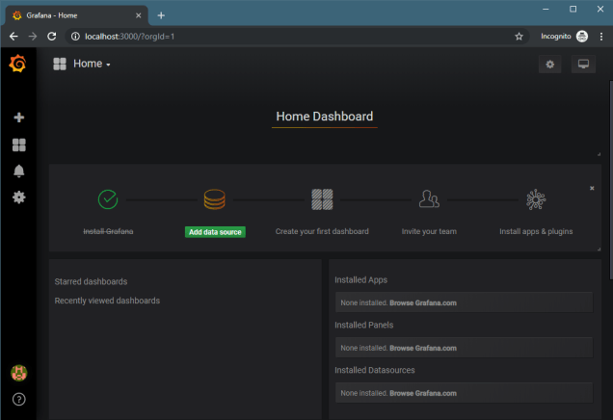Click the Invite your team users icon
The height and width of the screenshot is (420, 613).
coord(429,198)
